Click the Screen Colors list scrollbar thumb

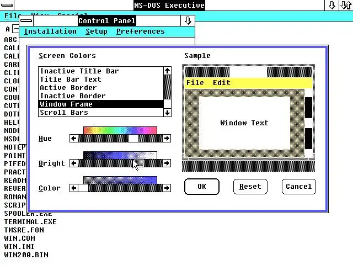click(167, 104)
